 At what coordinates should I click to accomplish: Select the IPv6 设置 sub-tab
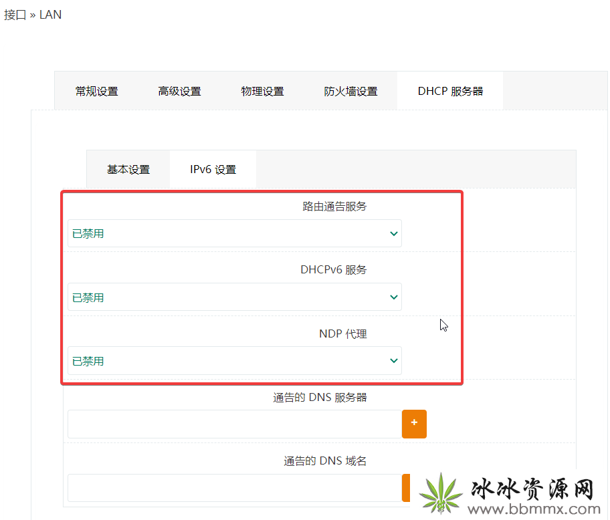213,170
